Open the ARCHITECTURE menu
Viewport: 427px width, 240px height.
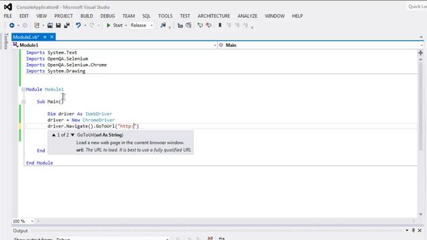(x=213, y=16)
